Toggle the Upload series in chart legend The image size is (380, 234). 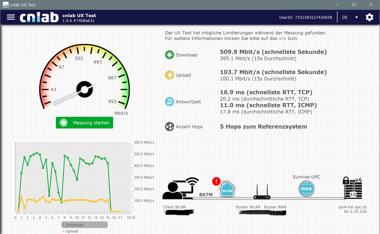click(x=71, y=231)
